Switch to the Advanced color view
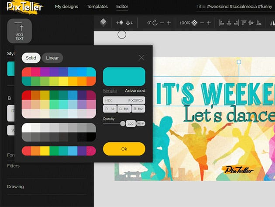 coord(135,91)
